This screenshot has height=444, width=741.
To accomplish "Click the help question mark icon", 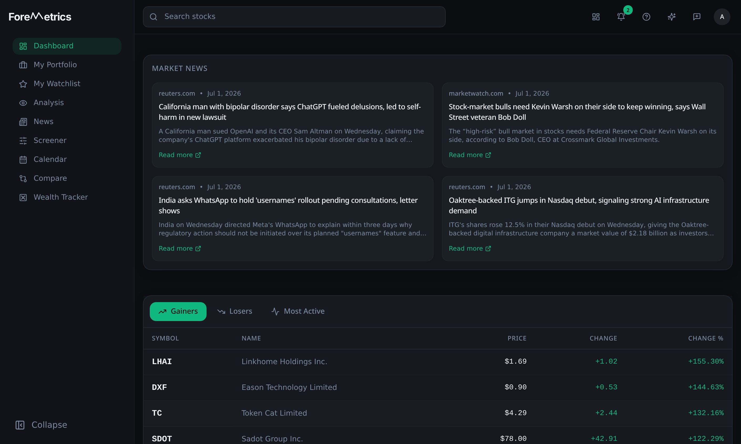I will point(646,17).
